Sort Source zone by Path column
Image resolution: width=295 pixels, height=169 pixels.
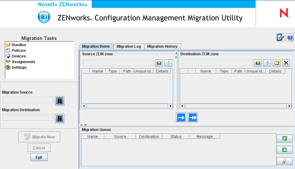click(127, 71)
